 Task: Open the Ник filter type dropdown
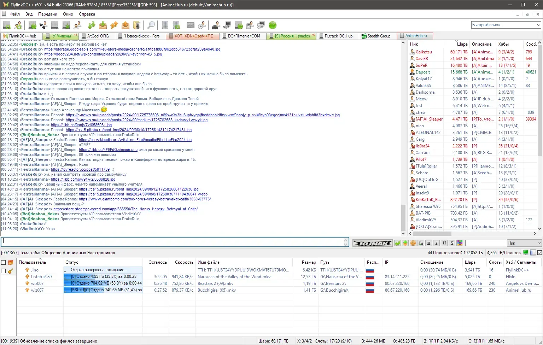tap(524, 243)
